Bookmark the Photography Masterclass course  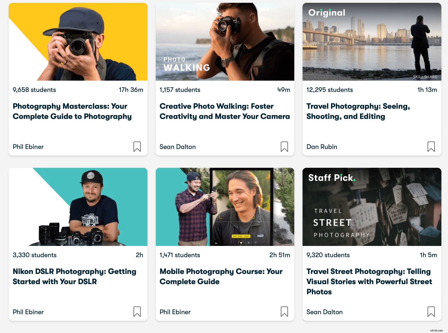pos(137,147)
